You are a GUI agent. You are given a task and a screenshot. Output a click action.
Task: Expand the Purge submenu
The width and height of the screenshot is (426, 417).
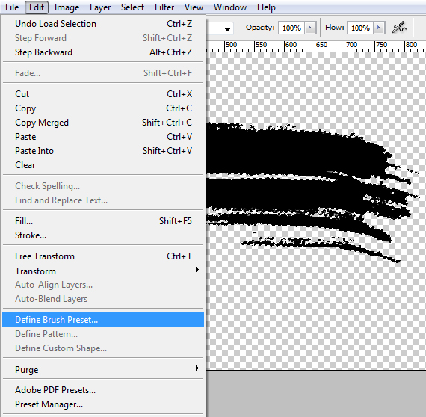(103, 369)
